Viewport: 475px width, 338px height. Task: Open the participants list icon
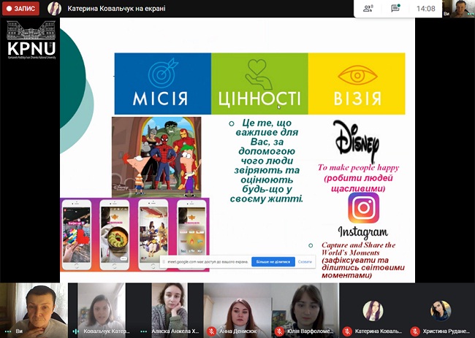(368, 9)
